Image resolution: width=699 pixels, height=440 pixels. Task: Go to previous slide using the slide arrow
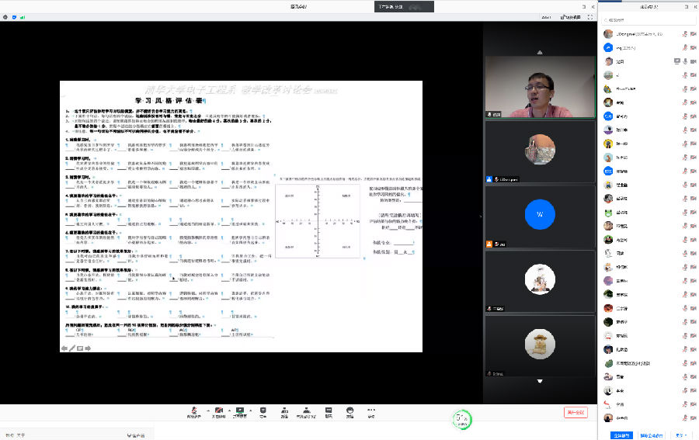(x=64, y=348)
